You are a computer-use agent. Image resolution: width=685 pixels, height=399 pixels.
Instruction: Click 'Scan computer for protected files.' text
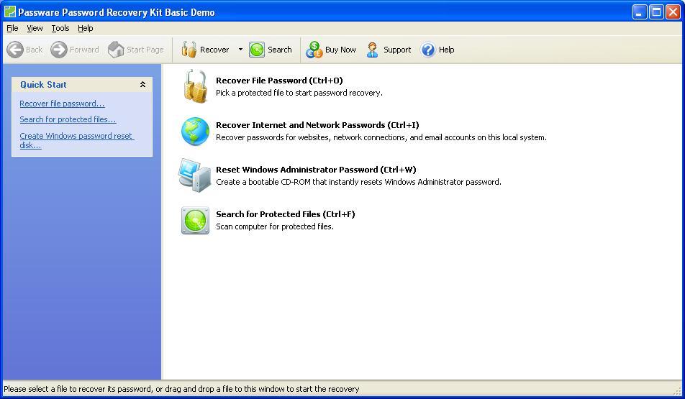coord(274,226)
